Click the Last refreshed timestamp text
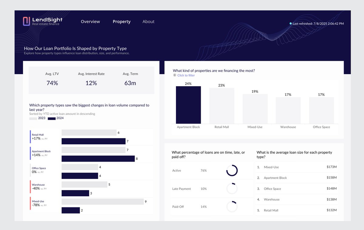Viewport: 364px width, 230px height. (x=318, y=23)
